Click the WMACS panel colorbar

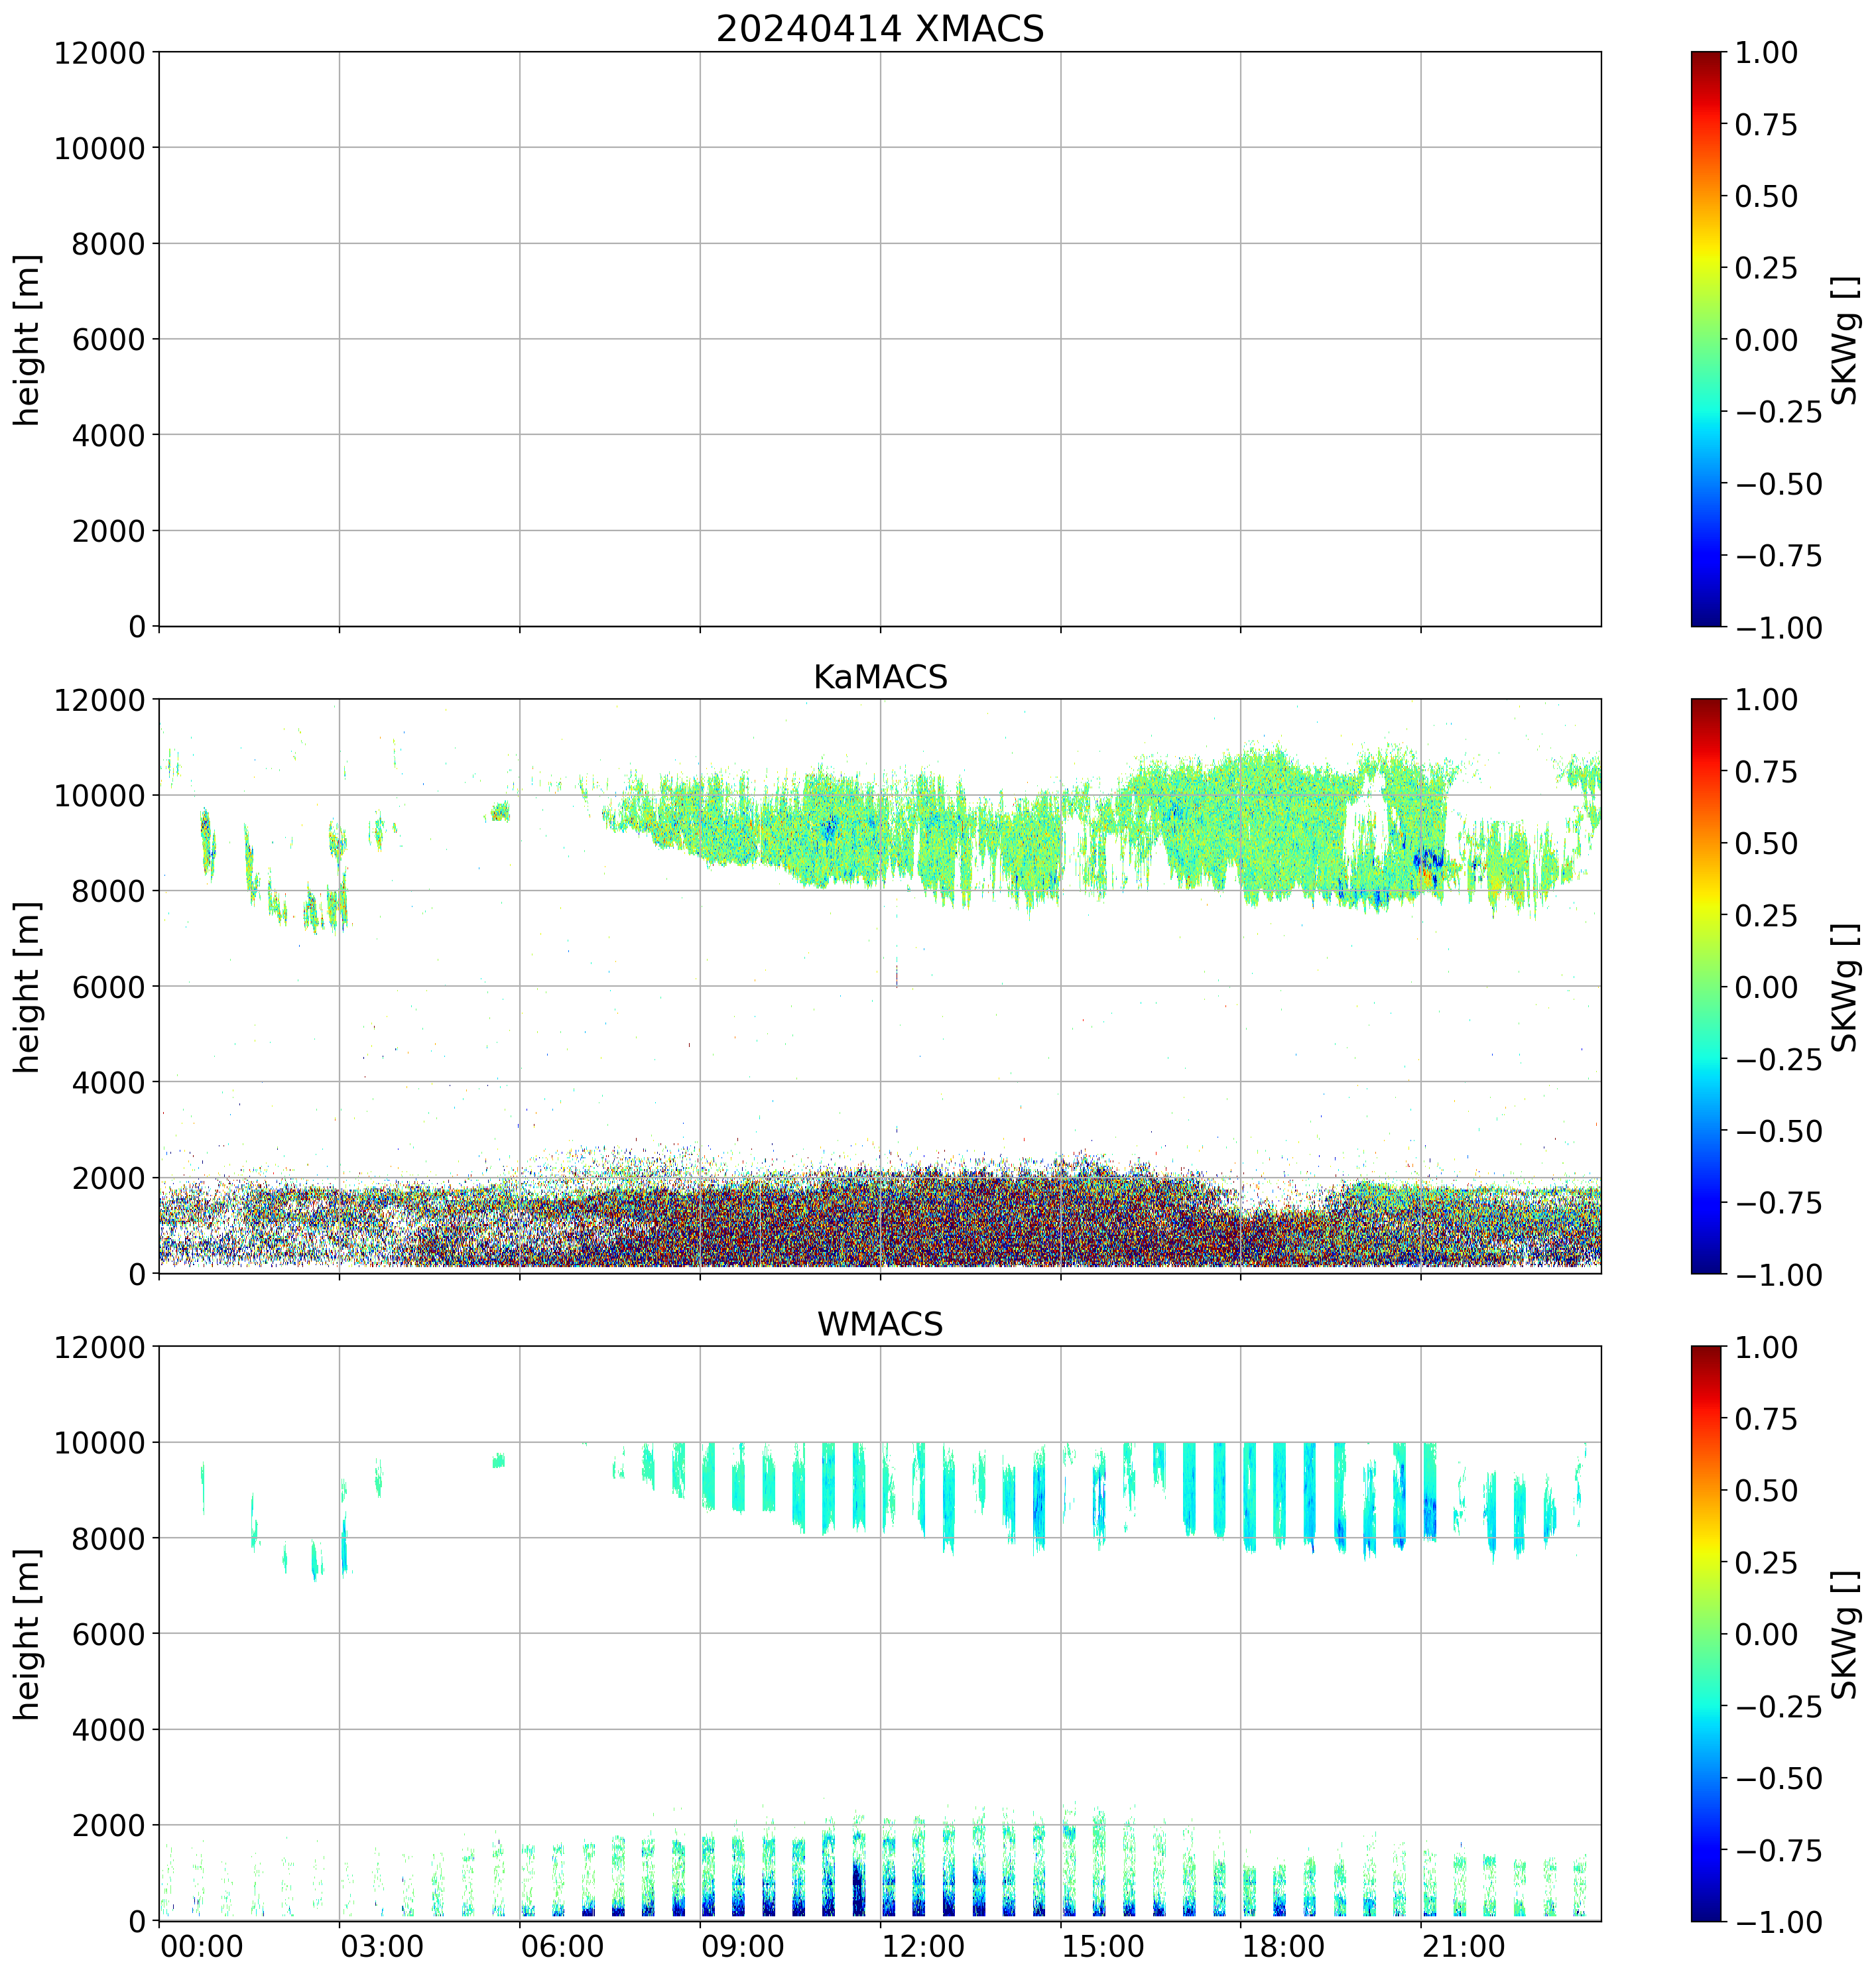[1706, 1633]
